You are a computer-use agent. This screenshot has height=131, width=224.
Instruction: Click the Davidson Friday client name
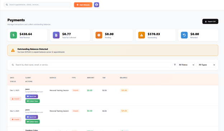(x=32, y=130)
